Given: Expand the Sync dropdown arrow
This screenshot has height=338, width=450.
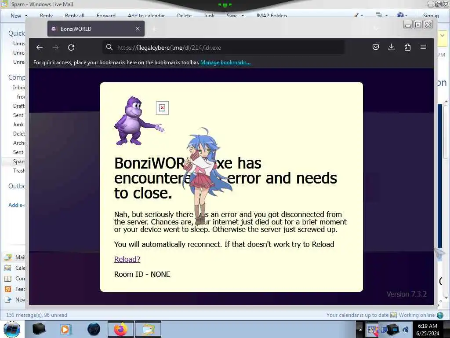Looking at the screenshot, I should [x=243, y=15].
